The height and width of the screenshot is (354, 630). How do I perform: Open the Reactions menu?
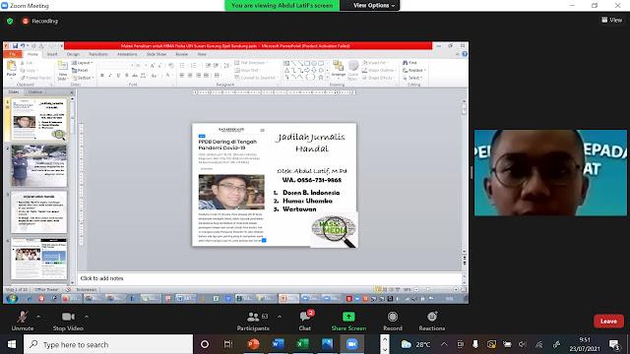(x=432, y=321)
